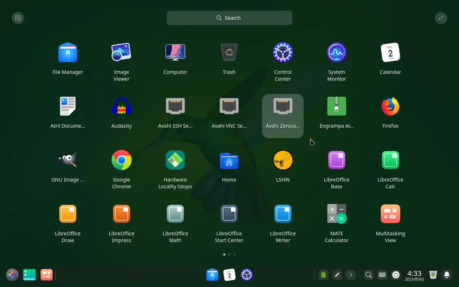
Task: Go to the third launcher page dot
Action: [x=235, y=254]
